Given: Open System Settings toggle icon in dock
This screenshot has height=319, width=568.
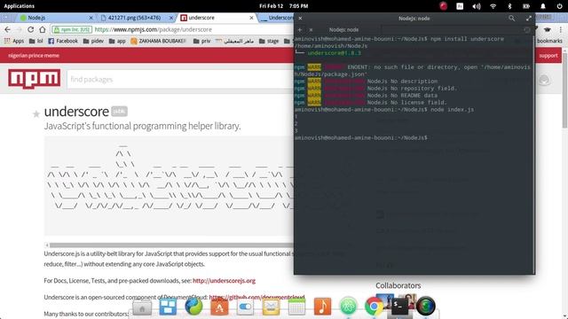Looking at the screenshot, I should 245,307.
